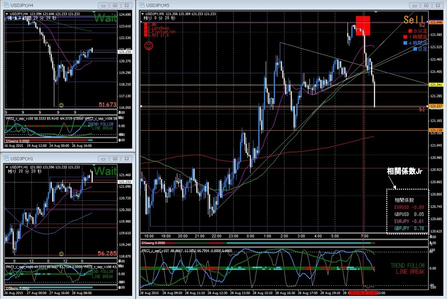Click the 7:00 time label on M5 axis
The height and width of the screenshot is (299, 447).
pyautogui.click(x=364, y=236)
